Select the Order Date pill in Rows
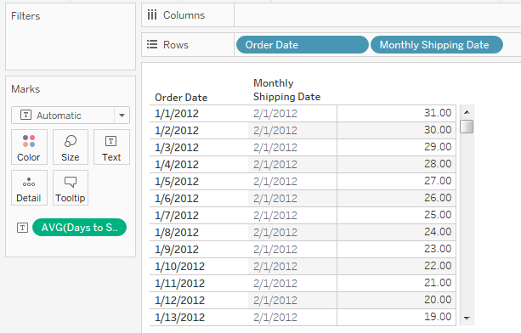The width and height of the screenshot is (521, 333). (302, 45)
